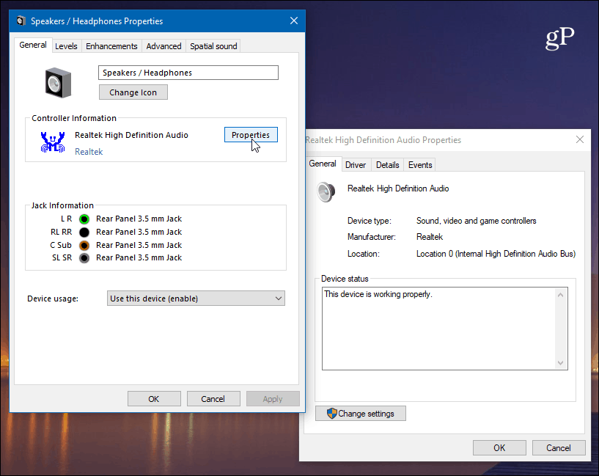Click the blue Realtek crab logo icon
The height and width of the screenshot is (476, 599).
point(53,142)
